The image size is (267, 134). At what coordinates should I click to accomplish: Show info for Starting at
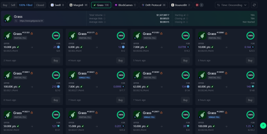187,15
